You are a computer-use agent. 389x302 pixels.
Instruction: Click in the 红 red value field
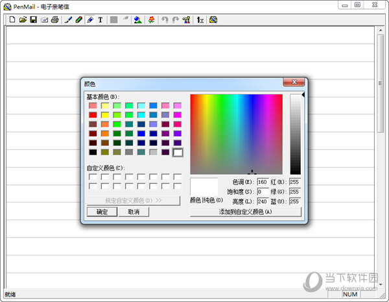point(295,182)
